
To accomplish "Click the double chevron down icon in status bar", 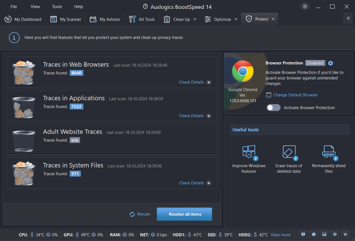I will (x=345, y=234).
